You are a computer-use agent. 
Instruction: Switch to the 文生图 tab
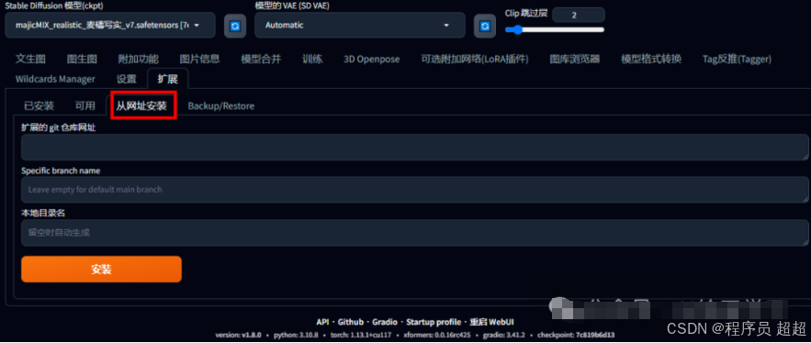point(30,59)
